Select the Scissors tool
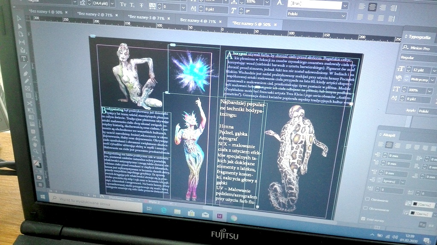 pos(29,103)
